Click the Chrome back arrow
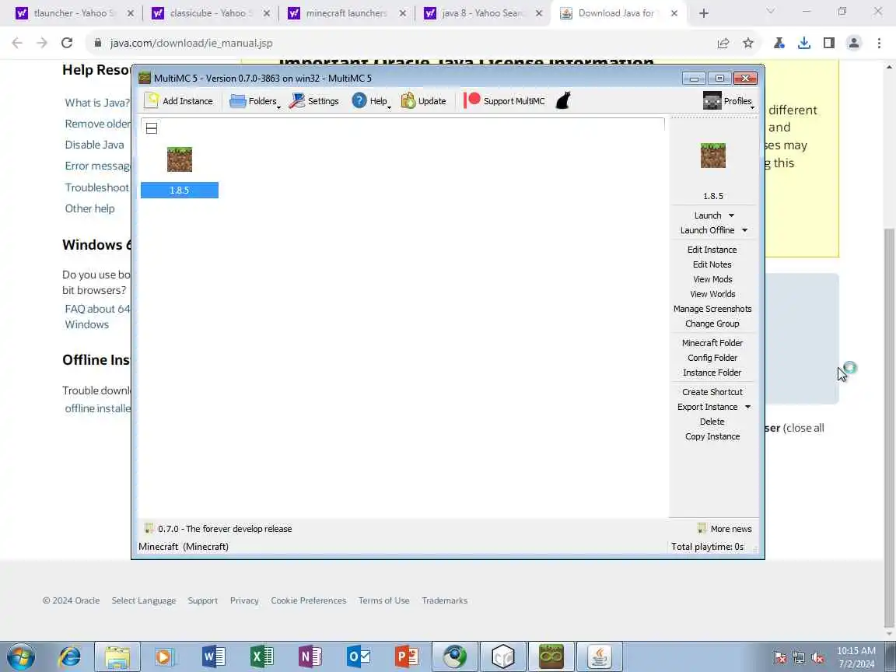The width and height of the screenshot is (896, 672). (x=17, y=43)
